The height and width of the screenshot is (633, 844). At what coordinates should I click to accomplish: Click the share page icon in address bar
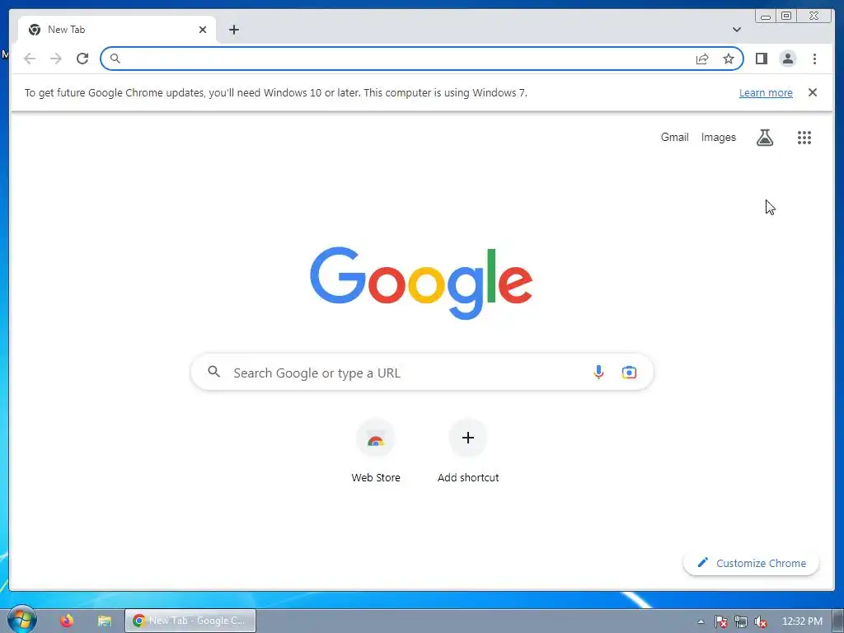click(x=702, y=59)
